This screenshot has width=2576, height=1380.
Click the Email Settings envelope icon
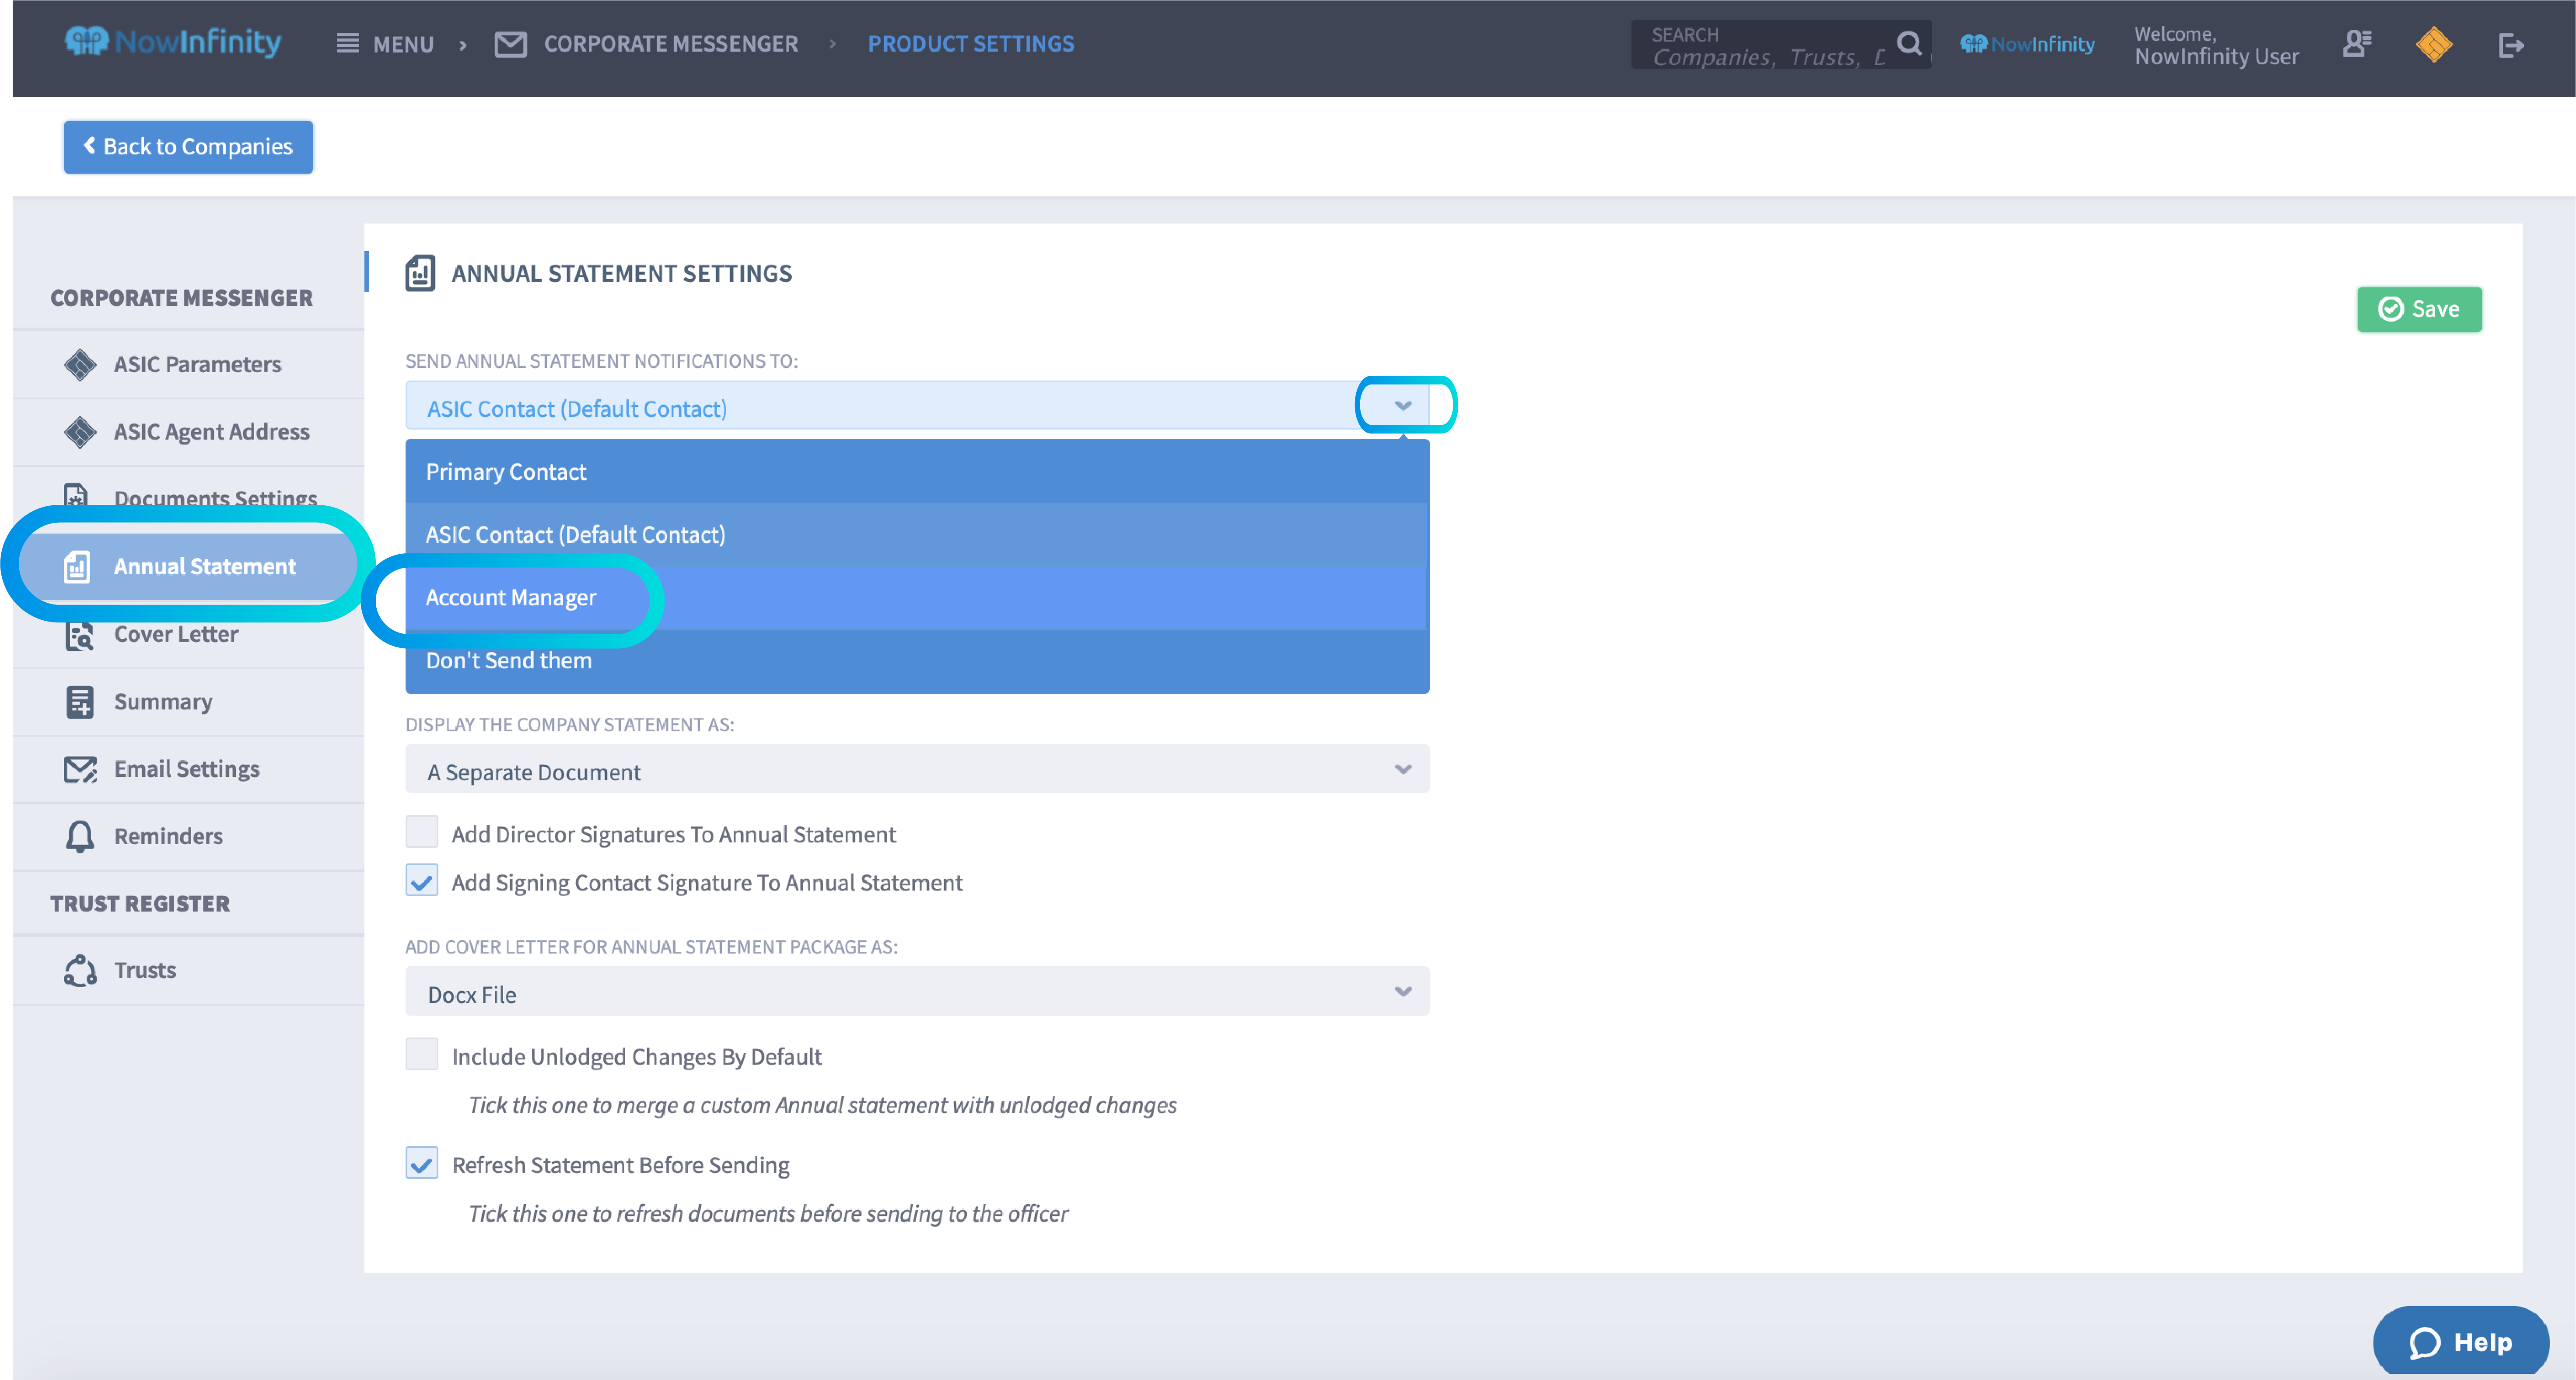80,769
